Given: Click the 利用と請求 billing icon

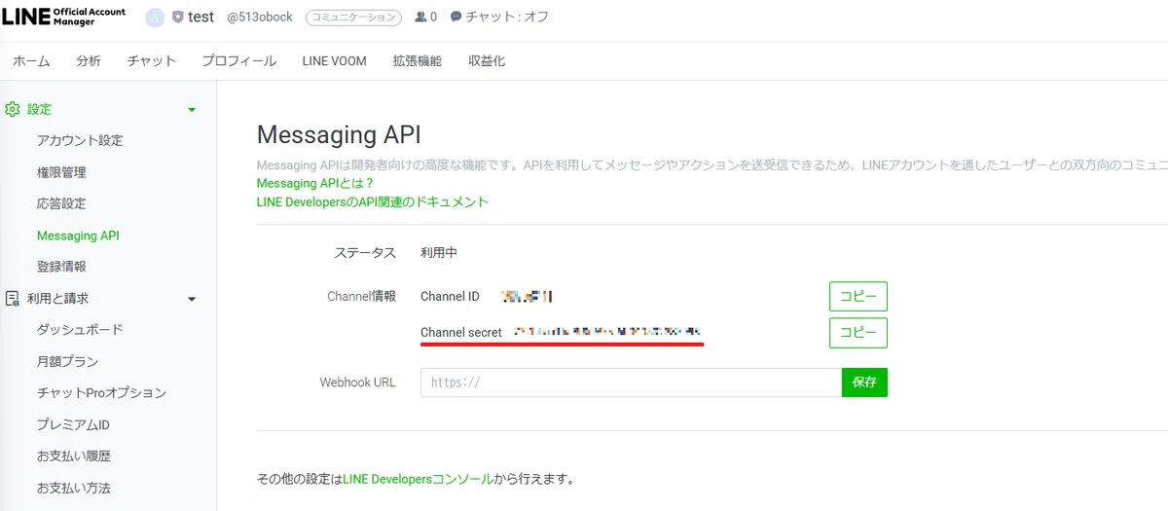Looking at the screenshot, I should (13, 298).
